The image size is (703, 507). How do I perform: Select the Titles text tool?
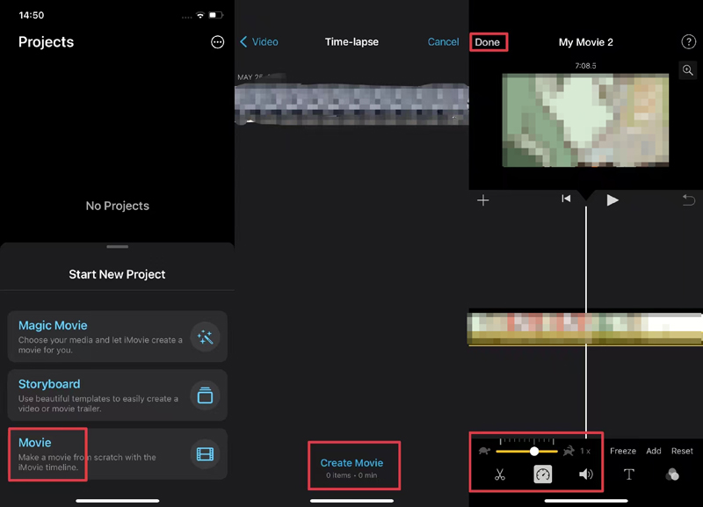(629, 474)
